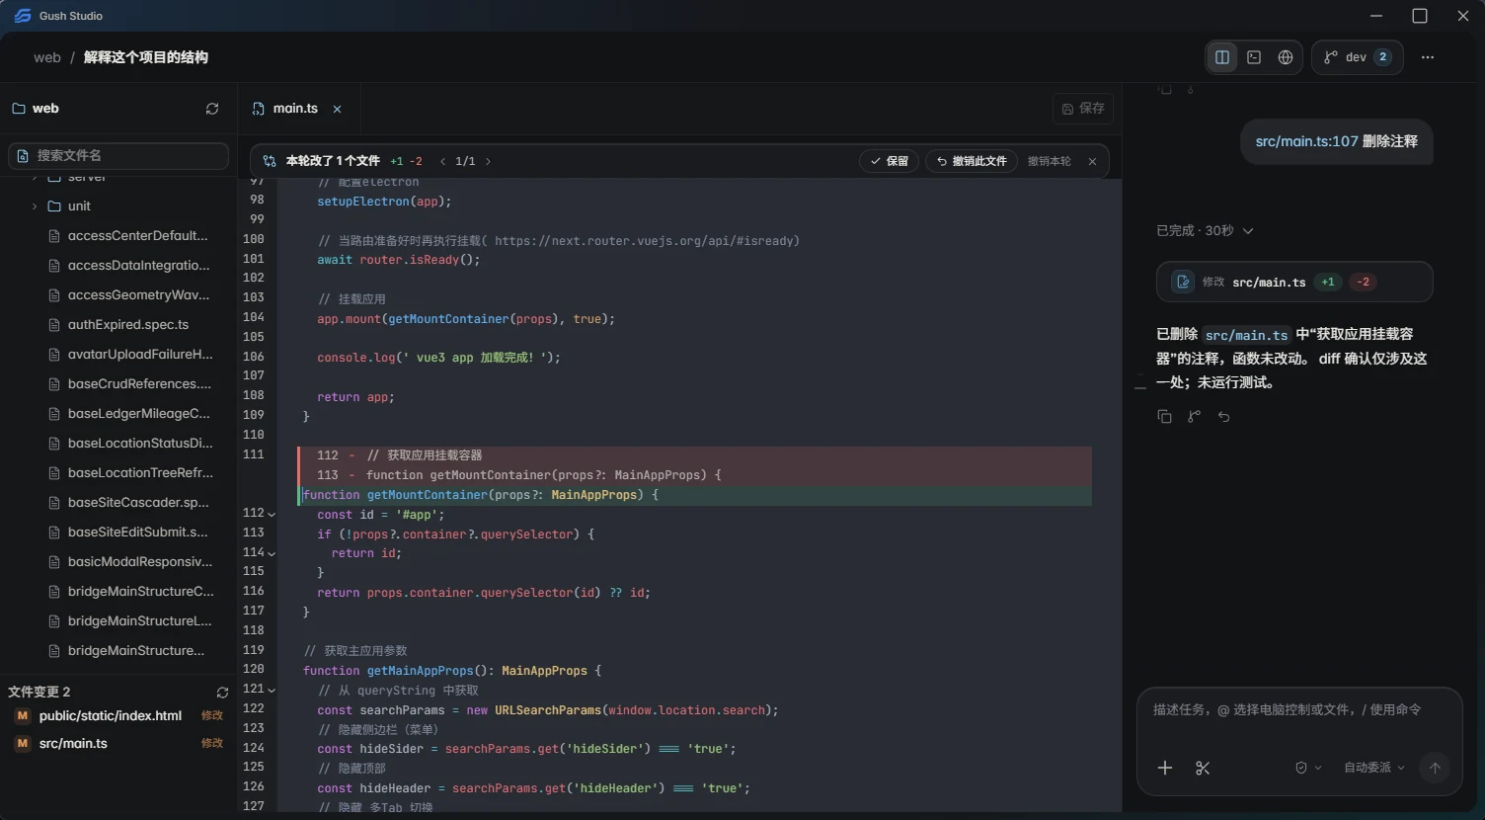
Task: Click the send arrow button
Action: point(1435,768)
